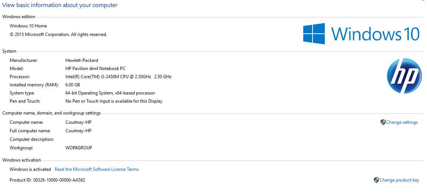Click the shield icon beside Change settings

(x=383, y=122)
